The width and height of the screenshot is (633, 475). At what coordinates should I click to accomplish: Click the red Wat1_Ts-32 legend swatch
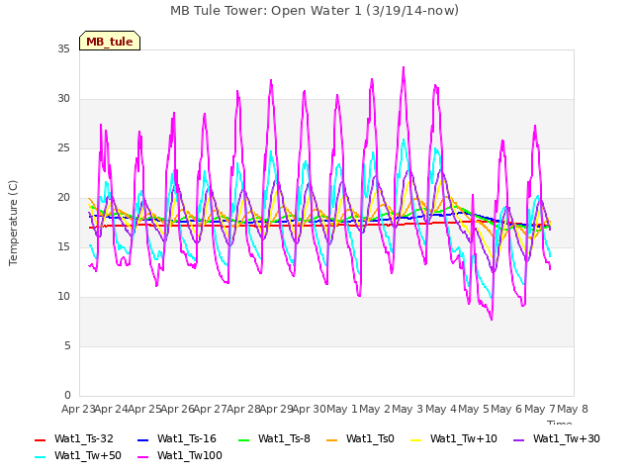pos(40,439)
